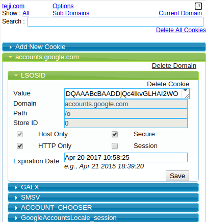Expand the ACCOUNT_CHOOSER cookie
This screenshot has width=206, height=222.
[x=103, y=208]
